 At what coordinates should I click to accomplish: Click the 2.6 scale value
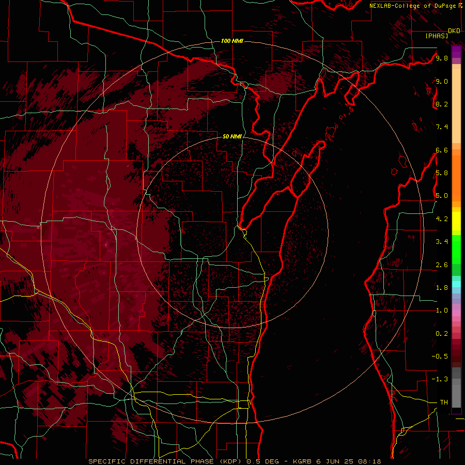tap(442, 265)
